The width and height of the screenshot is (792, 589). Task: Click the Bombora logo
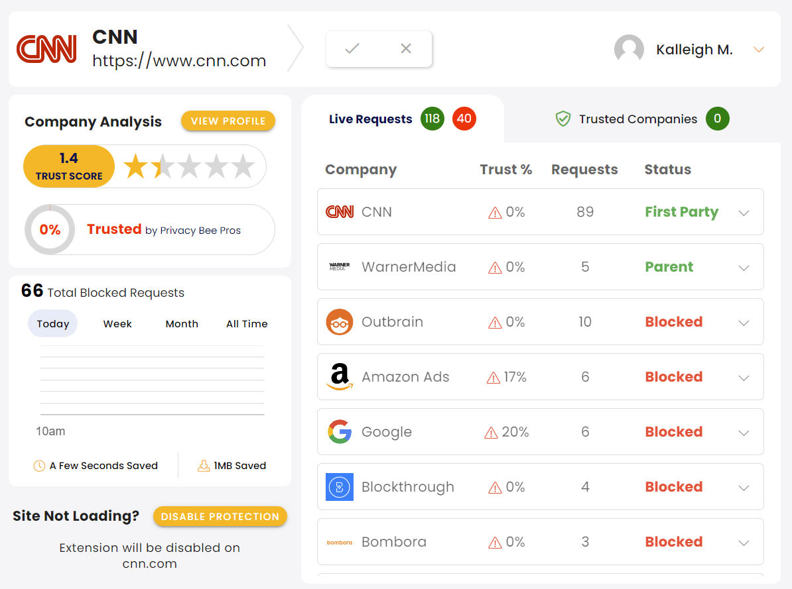[x=340, y=543]
